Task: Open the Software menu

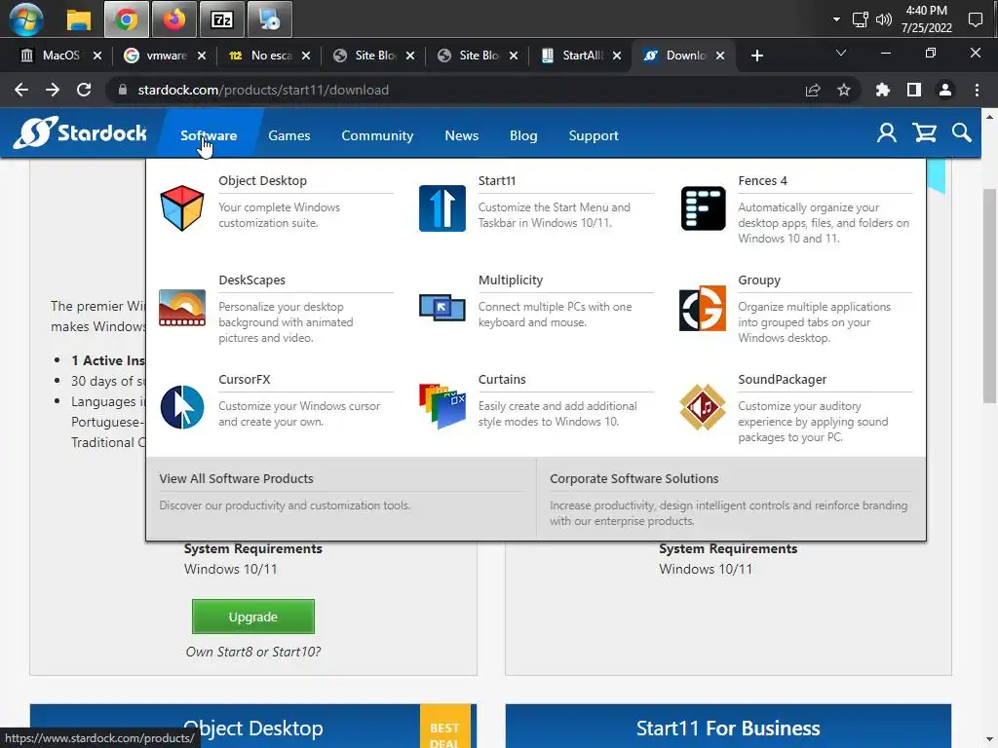Action: (209, 135)
